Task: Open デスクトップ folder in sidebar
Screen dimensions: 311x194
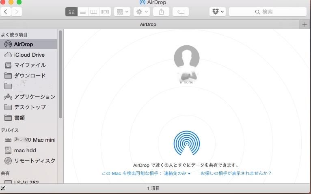Action: click(x=29, y=107)
